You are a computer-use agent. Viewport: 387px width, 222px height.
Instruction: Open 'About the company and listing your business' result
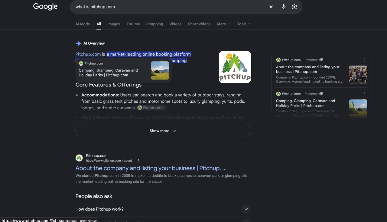(x=151, y=168)
